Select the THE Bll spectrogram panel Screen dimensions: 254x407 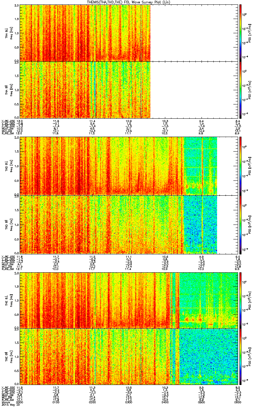pos(129,356)
